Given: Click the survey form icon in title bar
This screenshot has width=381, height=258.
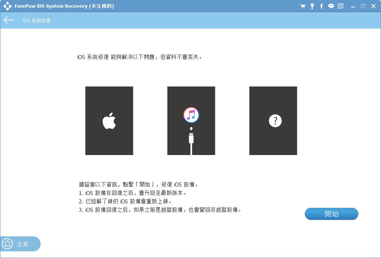Looking at the screenshot, I should coord(340,6).
